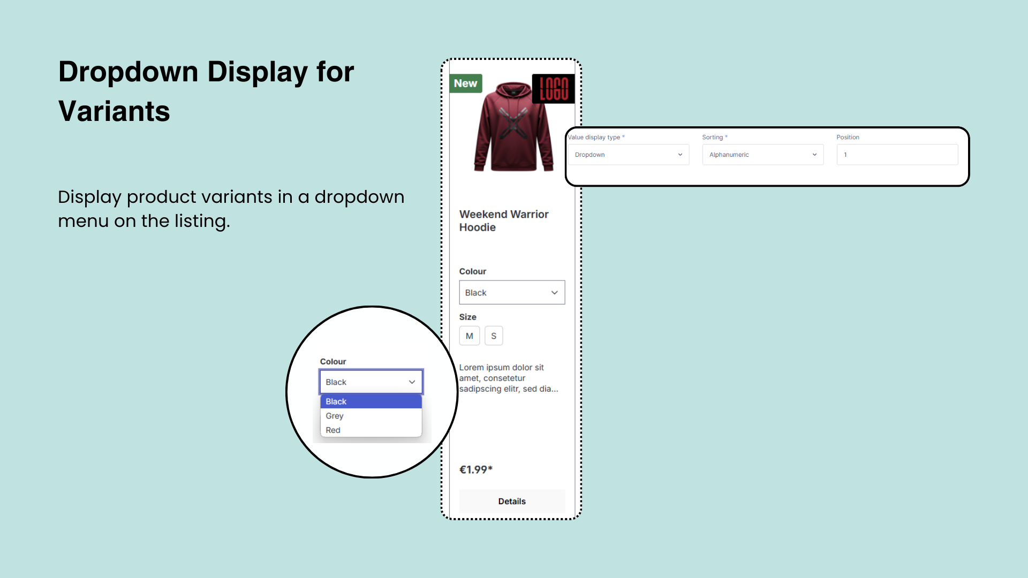The image size is (1028, 578).
Task: Choose Grey option in the dropdown list
Action: pyautogui.click(x=371, y=416)
